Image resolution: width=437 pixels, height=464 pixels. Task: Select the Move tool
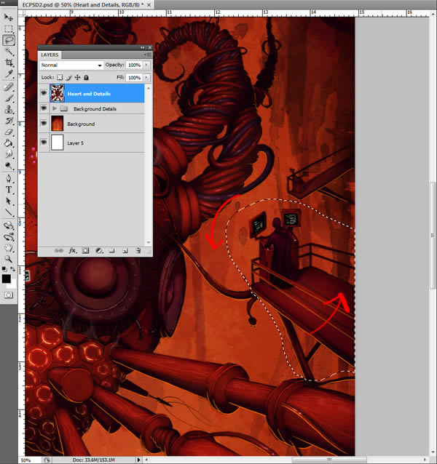pos(8,17)
